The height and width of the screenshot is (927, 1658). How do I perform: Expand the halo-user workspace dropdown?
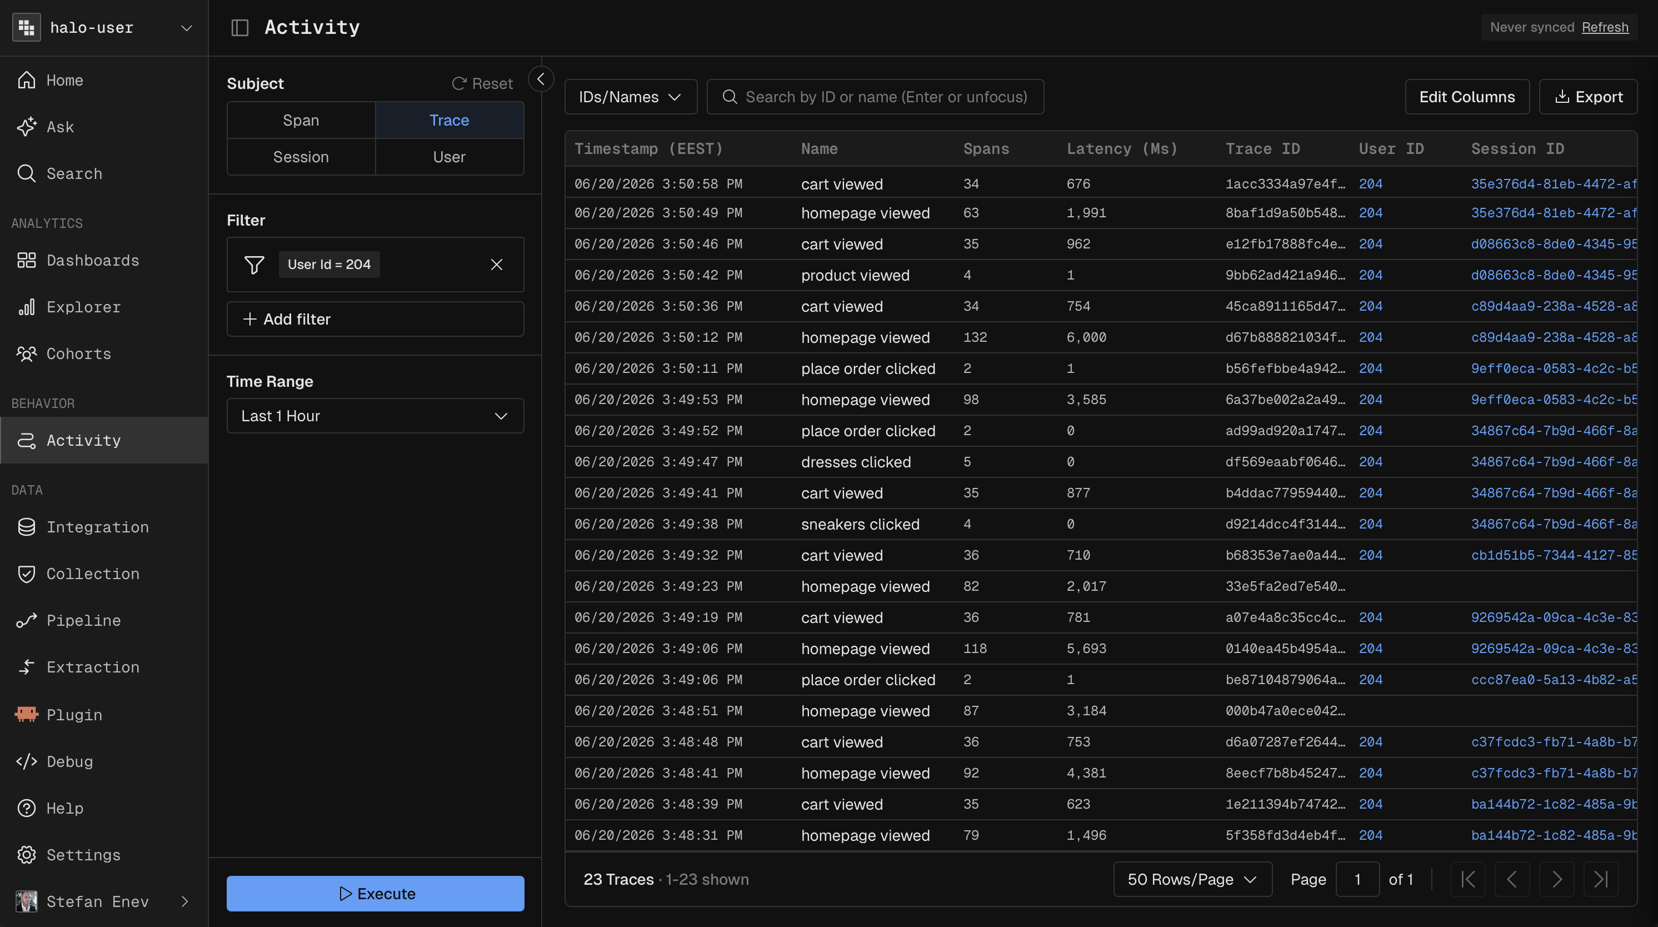point(187,28)
